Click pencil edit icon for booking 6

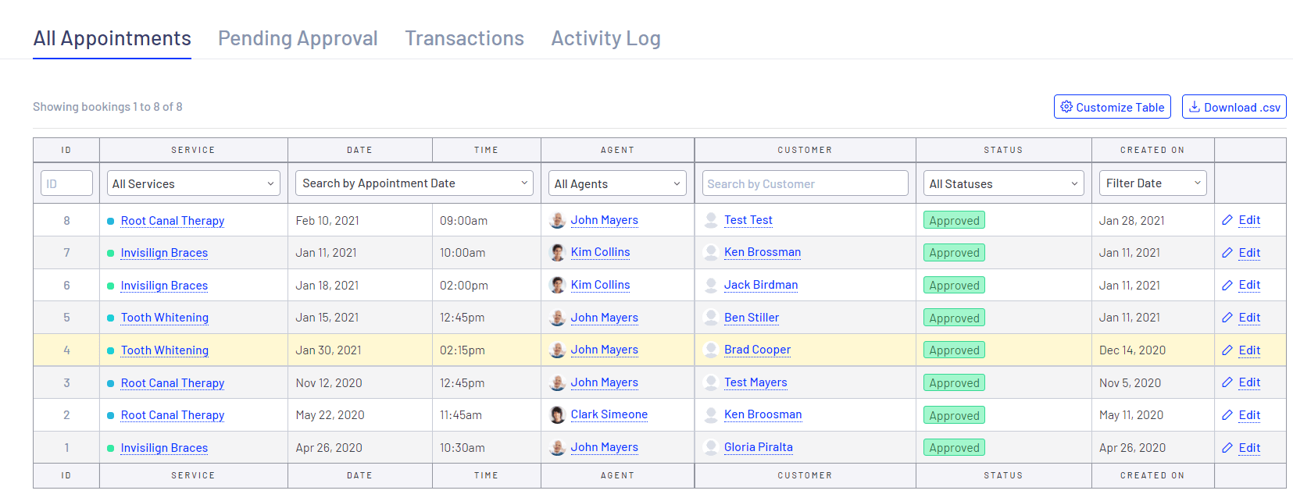[1227, 285]
